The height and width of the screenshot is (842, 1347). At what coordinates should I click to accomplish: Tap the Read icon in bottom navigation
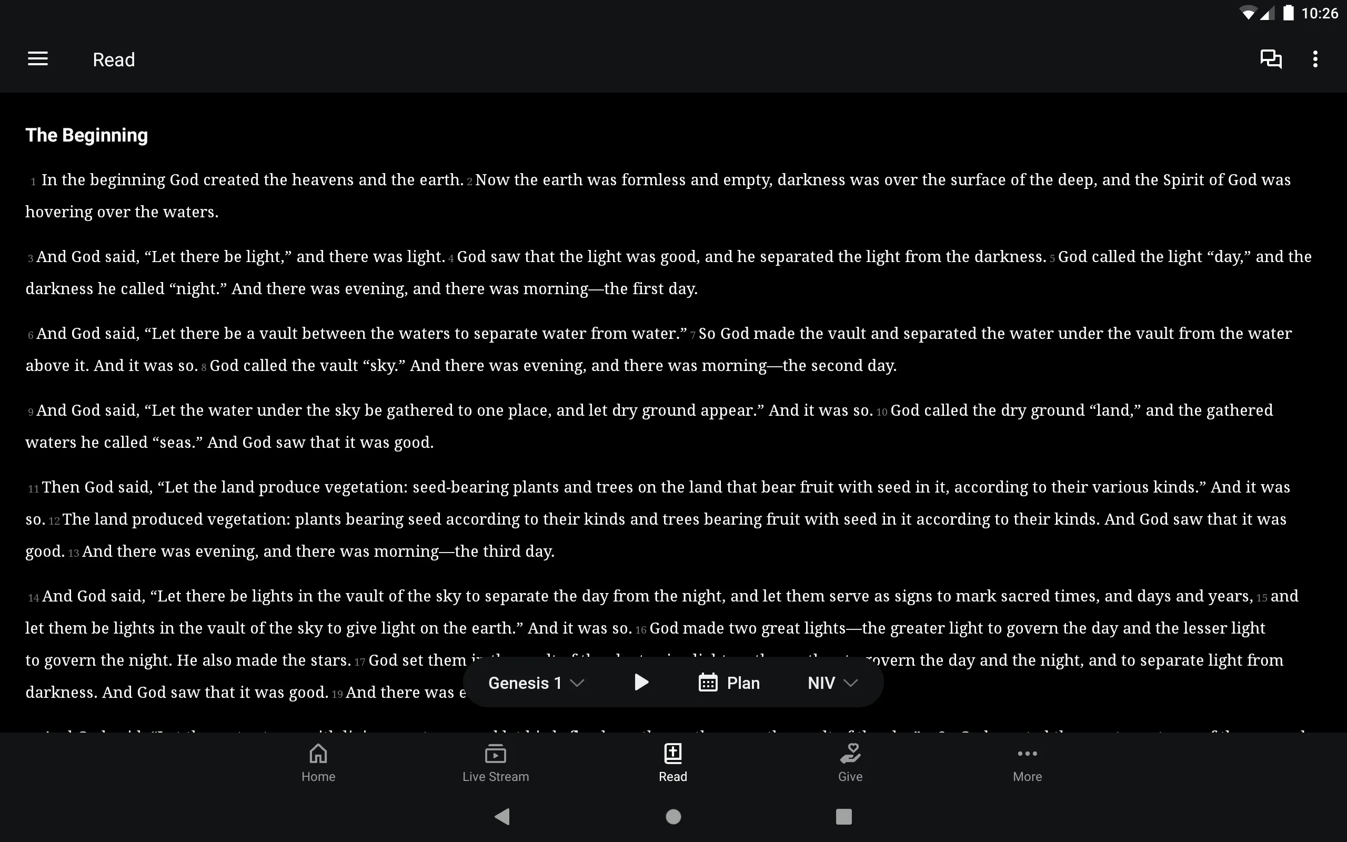(x=672, y=761)
